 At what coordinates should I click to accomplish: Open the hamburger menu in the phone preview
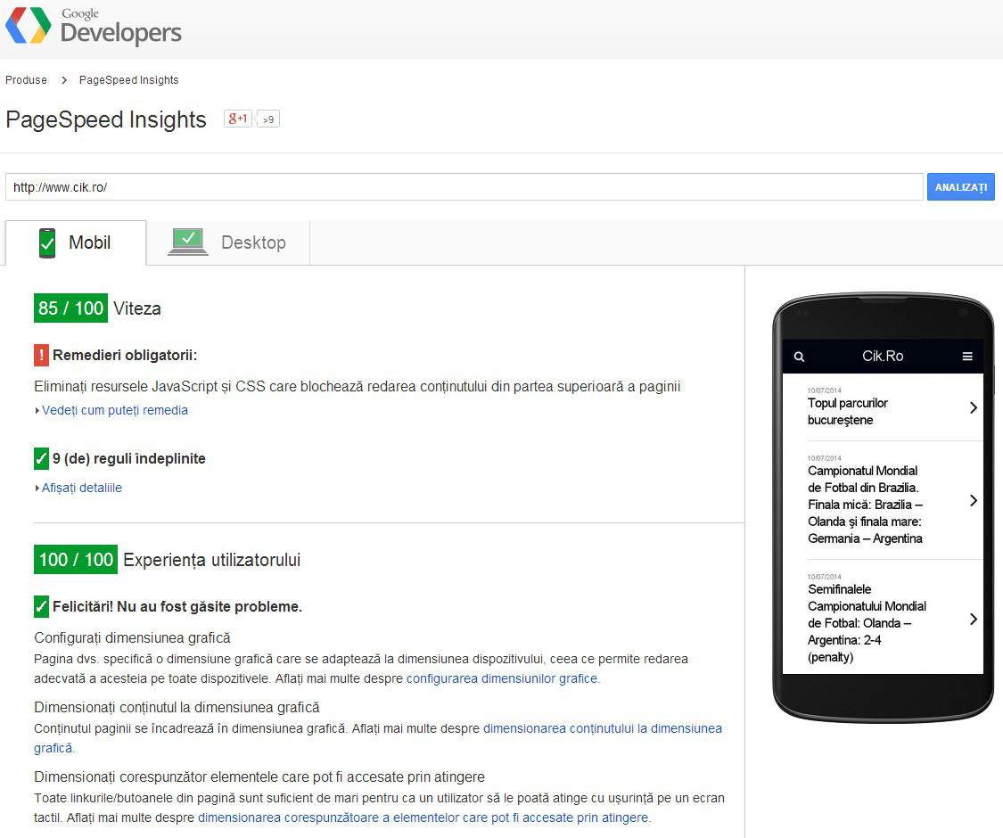click(967, 357)
